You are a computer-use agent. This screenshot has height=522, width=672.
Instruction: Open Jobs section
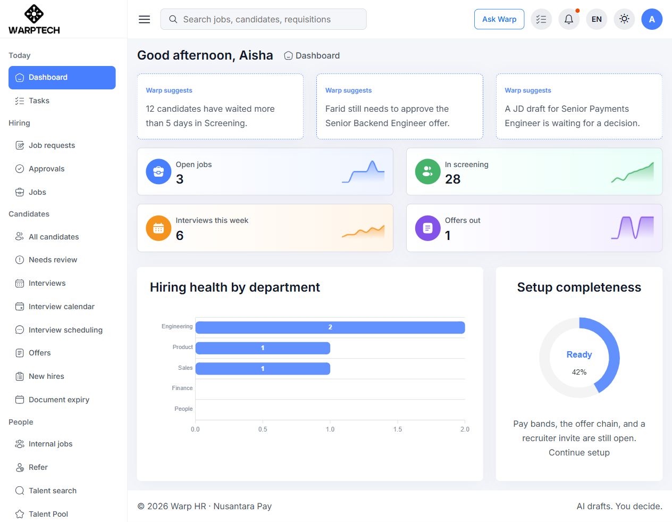(62, 192)
